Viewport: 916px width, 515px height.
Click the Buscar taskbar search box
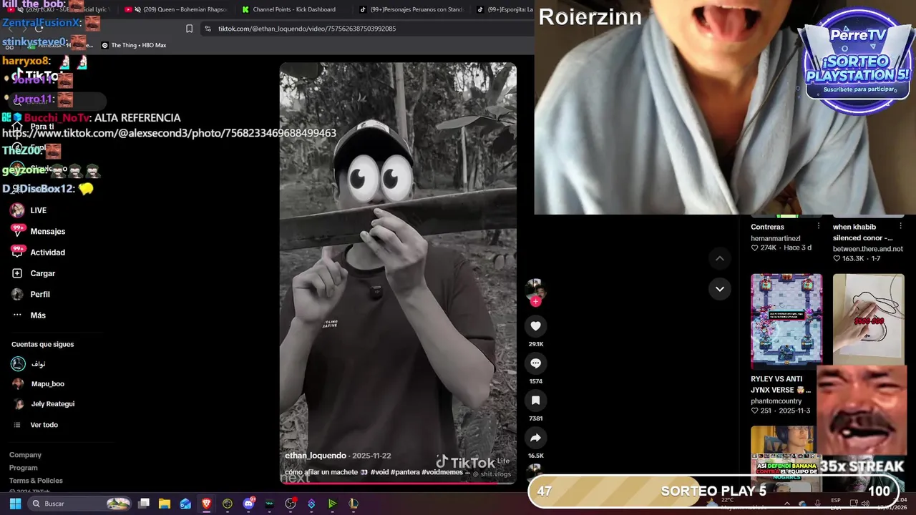pos(79,504)
